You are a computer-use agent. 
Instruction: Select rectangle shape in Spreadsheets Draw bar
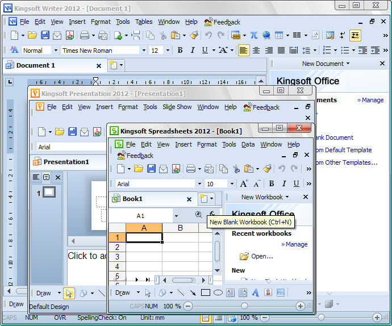click(206, 292)
